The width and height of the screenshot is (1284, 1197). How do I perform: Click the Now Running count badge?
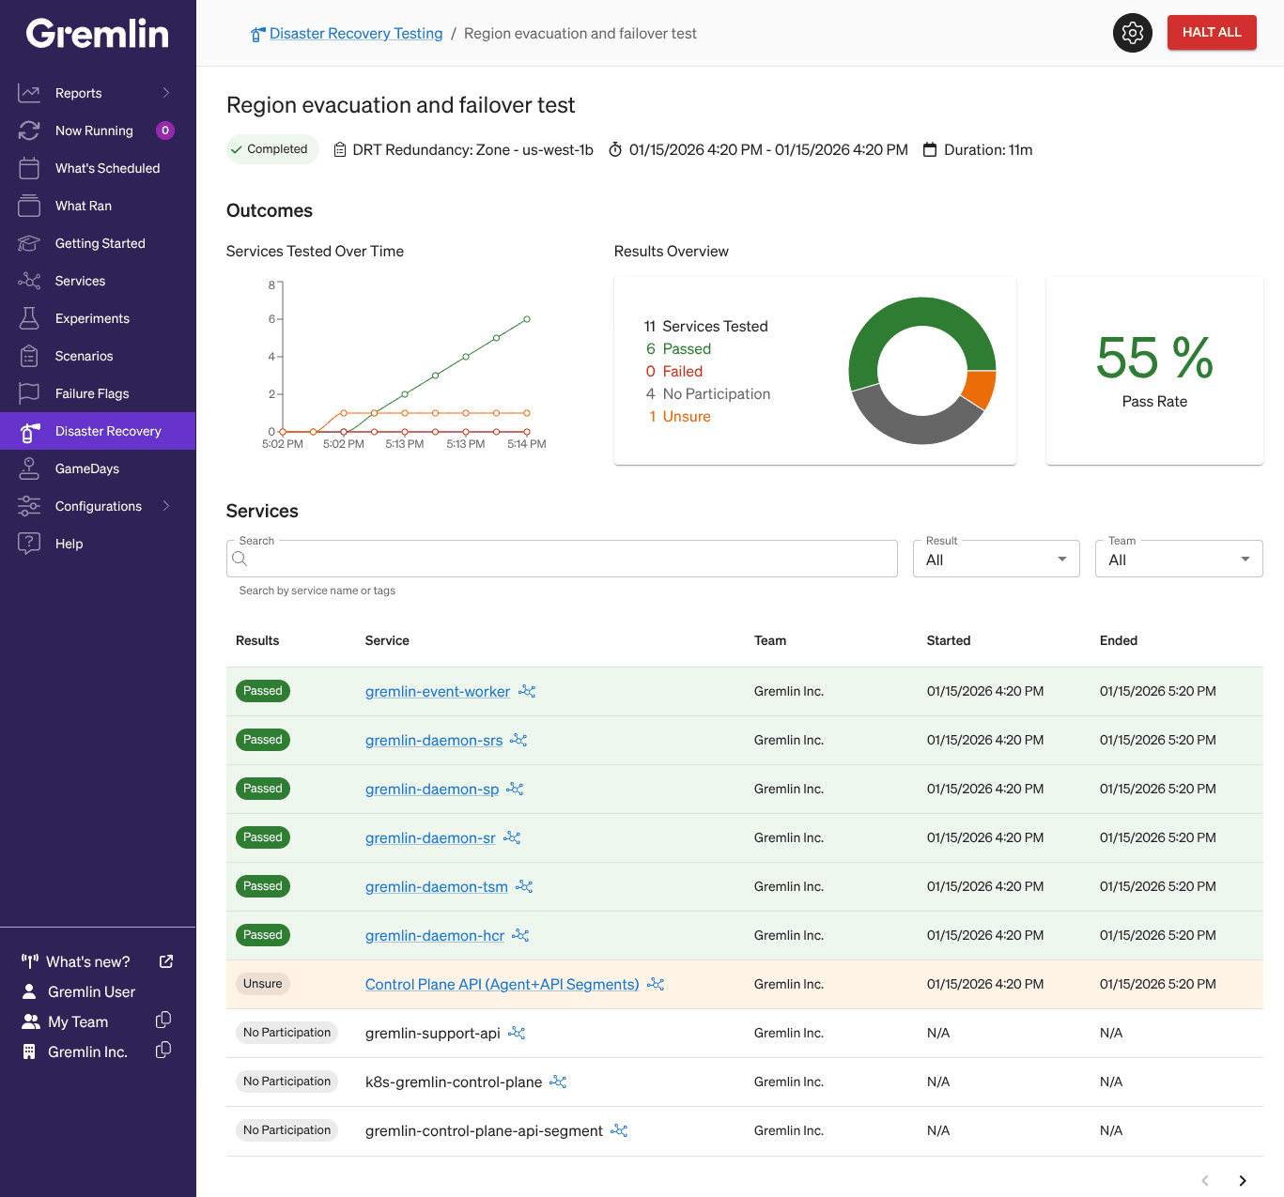[x=165, y=130]
